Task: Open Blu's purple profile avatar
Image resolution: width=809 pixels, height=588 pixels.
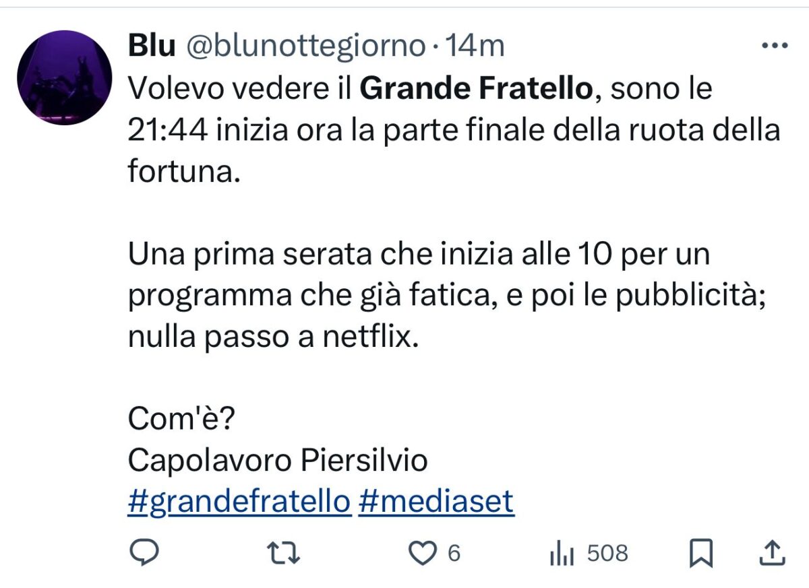Action: (x=64, y=77)
